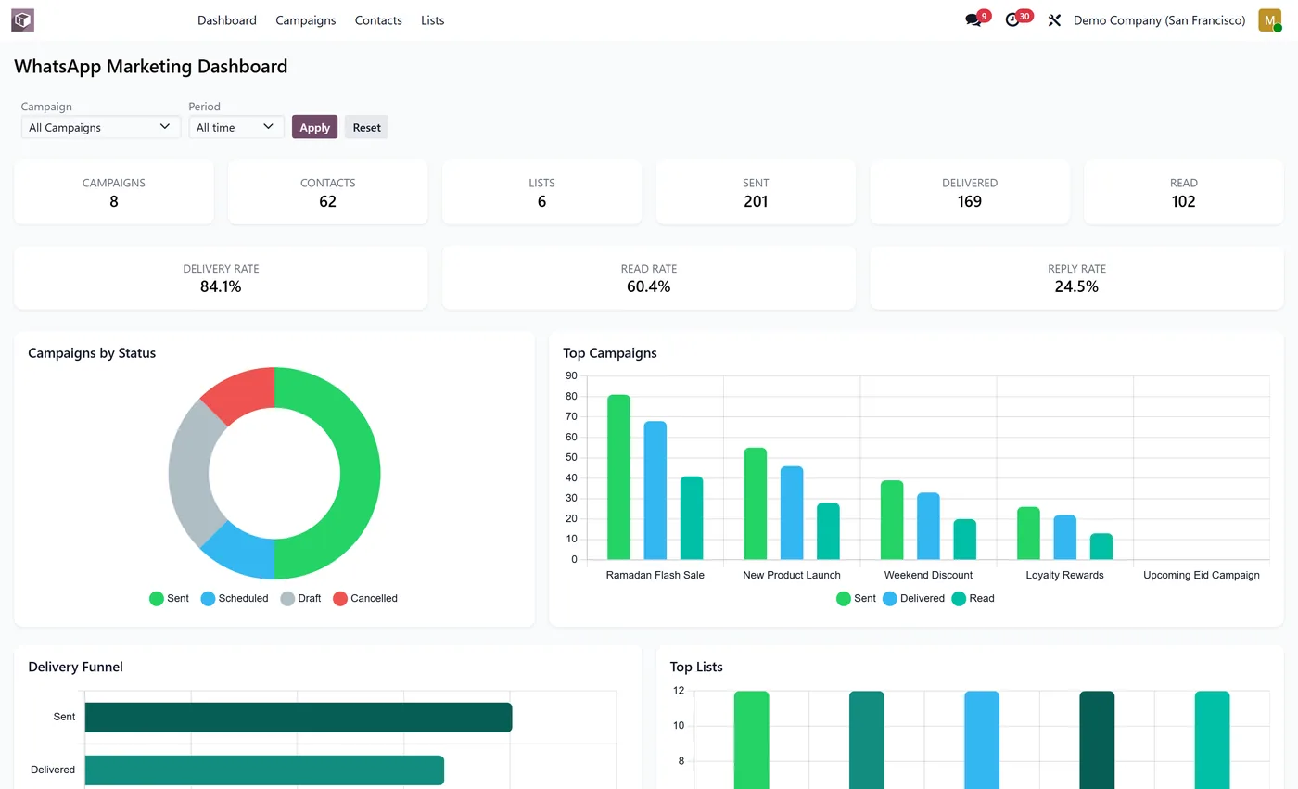The image size is (1298, 789).
Task: Toggle the Read legend in Top Campaigns
Action: pos(973,598)
